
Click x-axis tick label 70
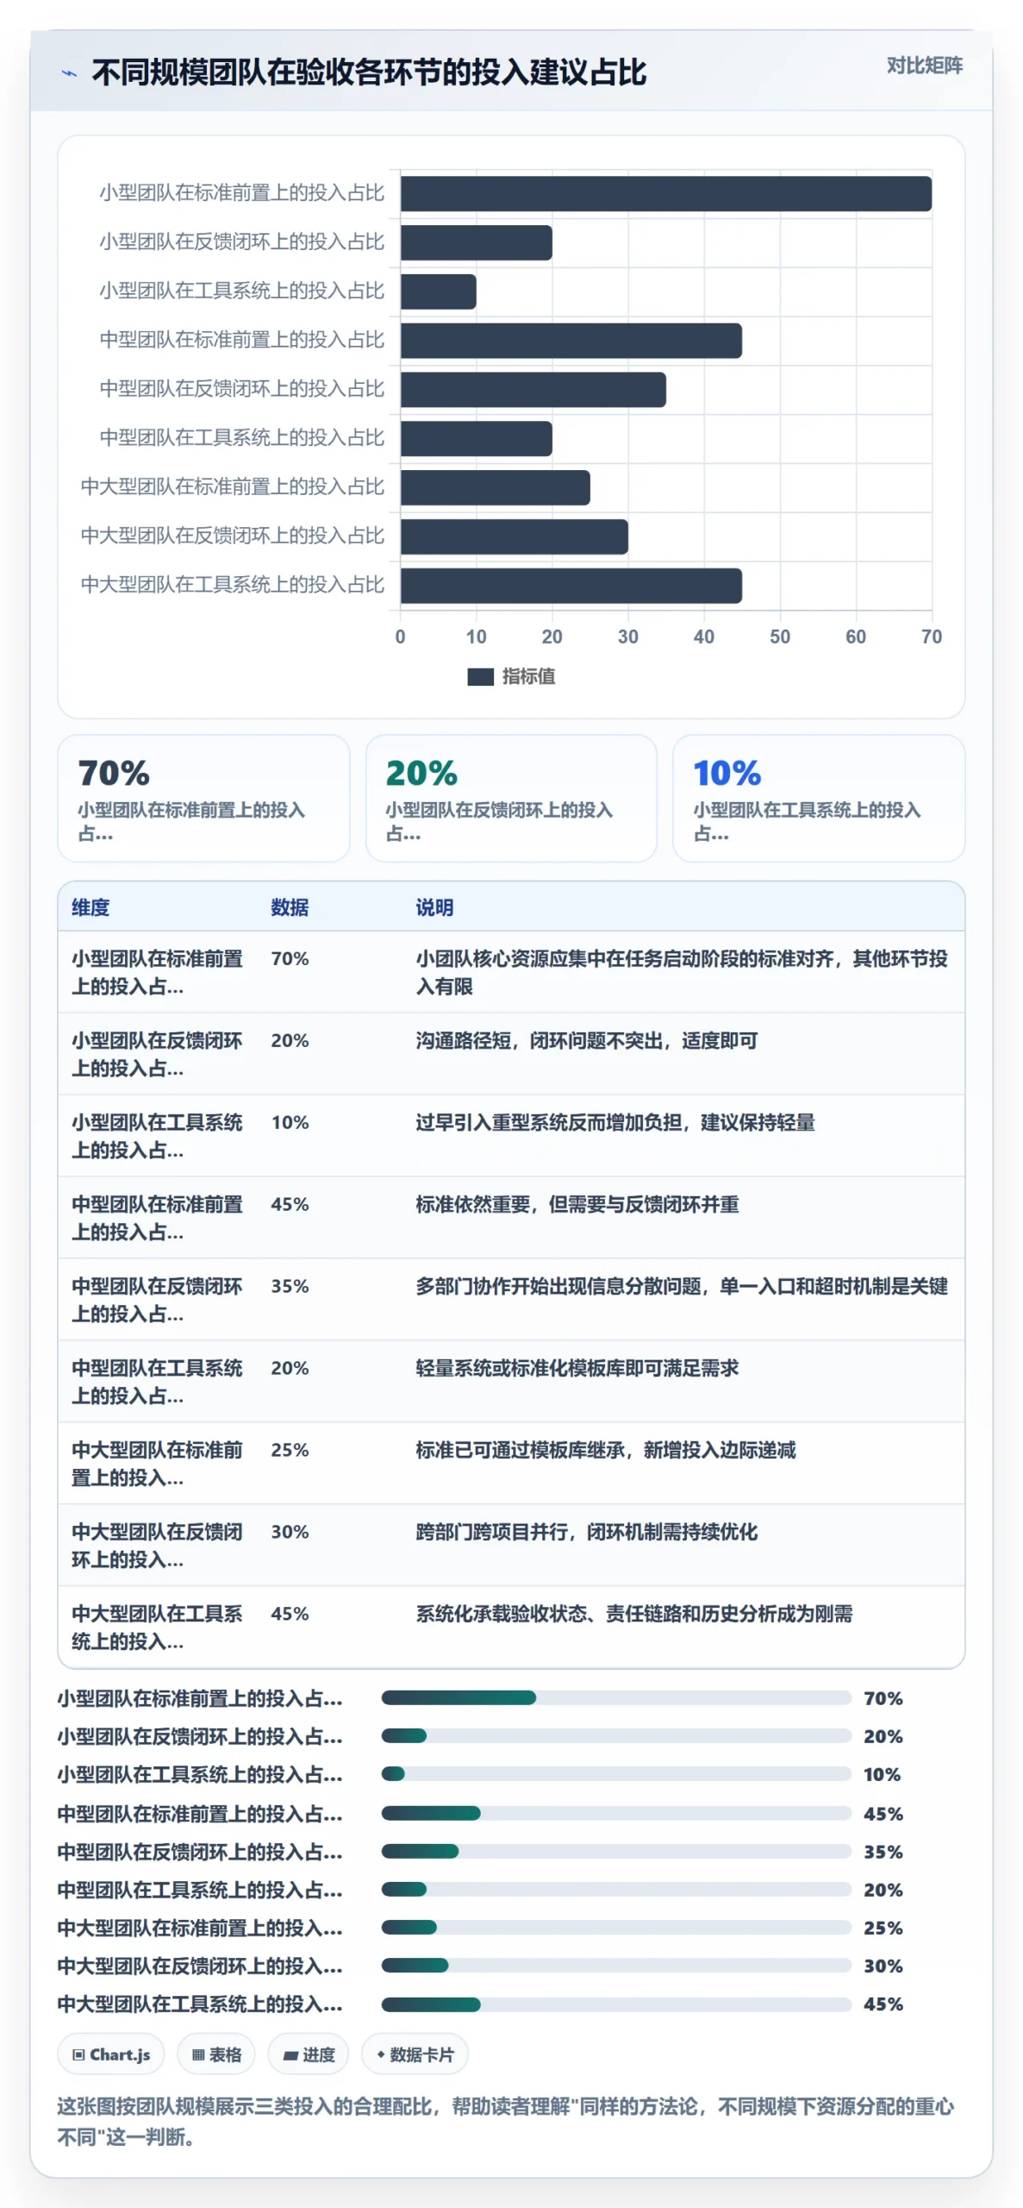point(932,637)
